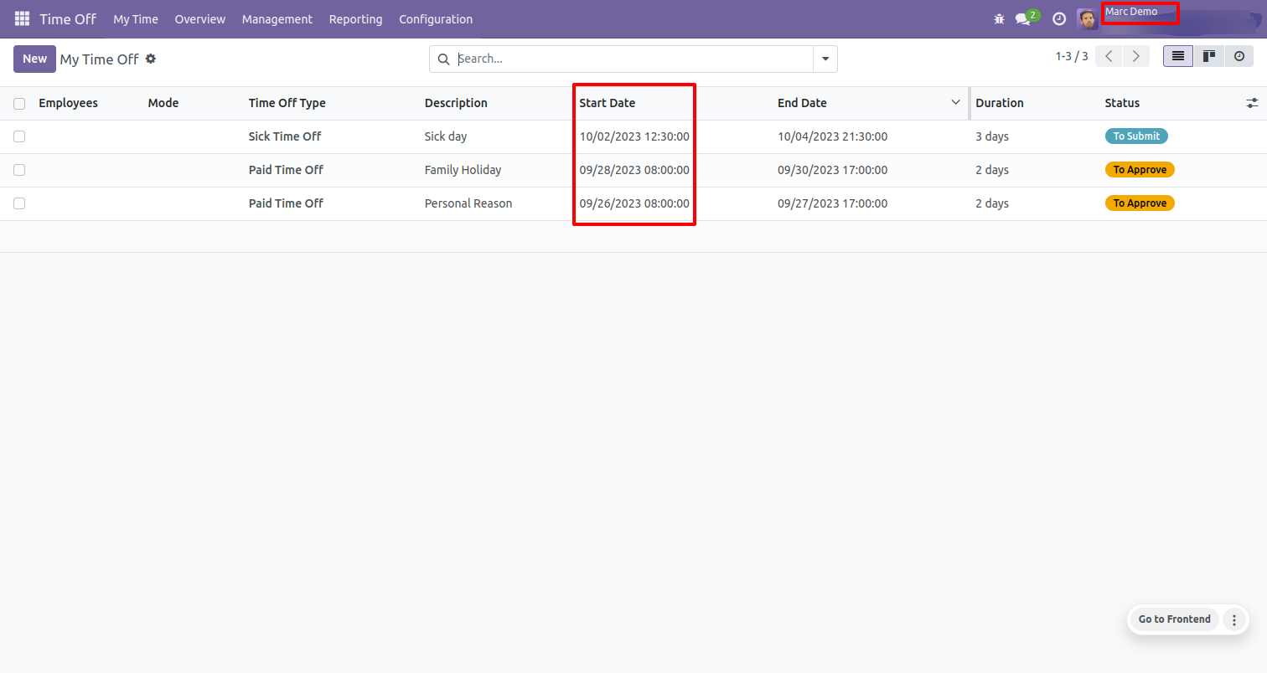The height and width of the screenshot is (673, 1267).
Task: Open the Overview menu
Action: [x=200, y=19]
